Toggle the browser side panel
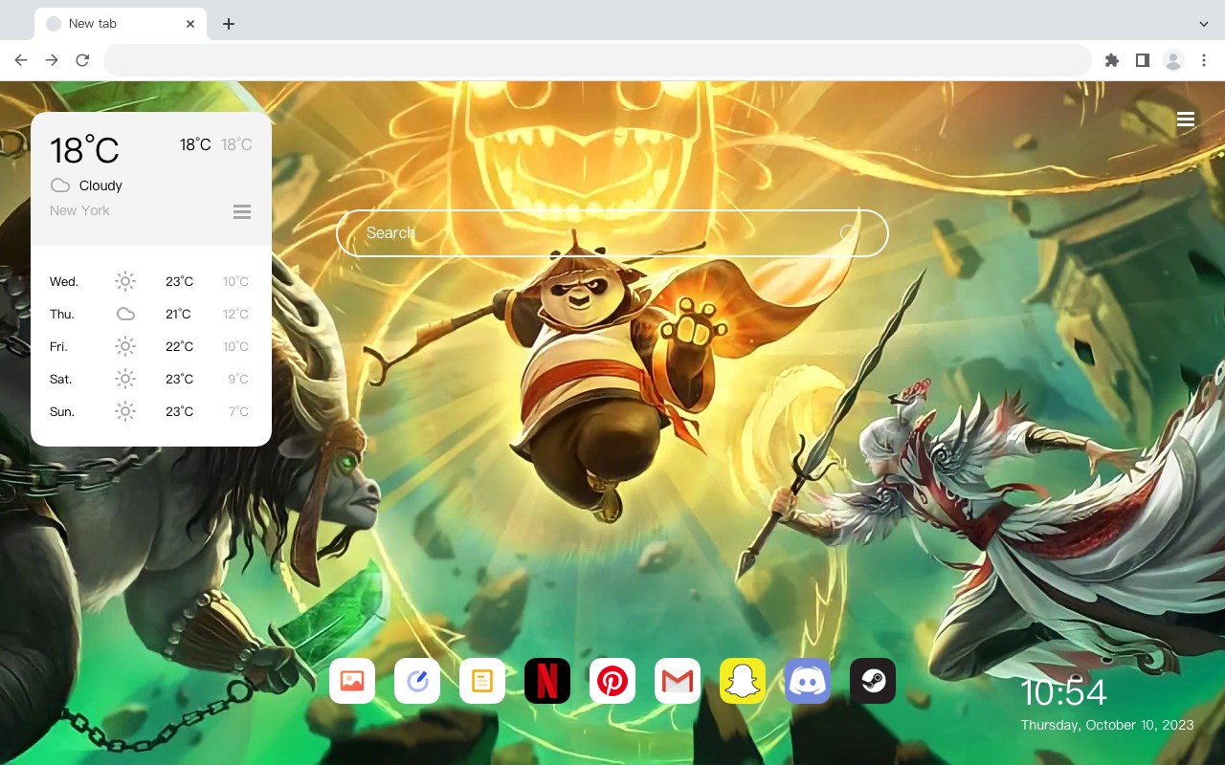This screenshot has height=765, width=1225. tap(1142, 60)
